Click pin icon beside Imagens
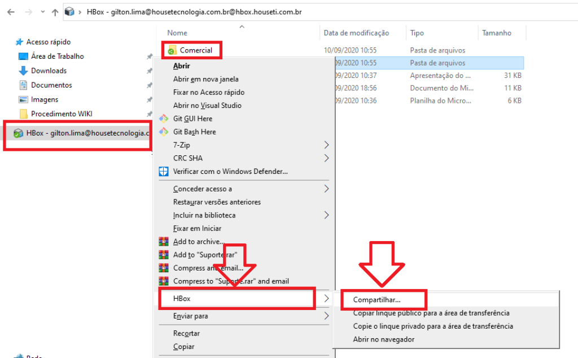578x358 pixels. (x=149, y=99)
